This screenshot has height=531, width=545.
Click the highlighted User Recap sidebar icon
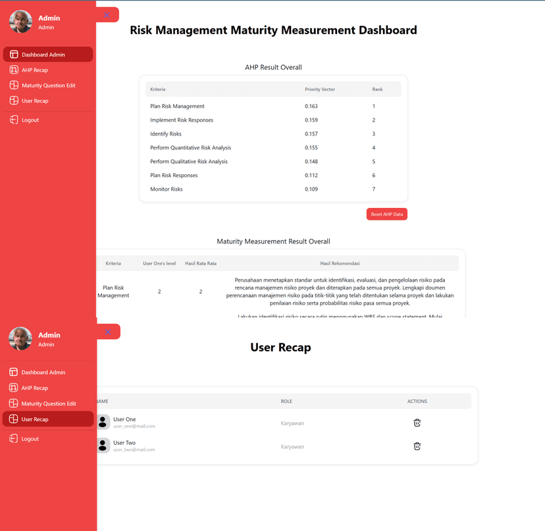tap(13, 419)
